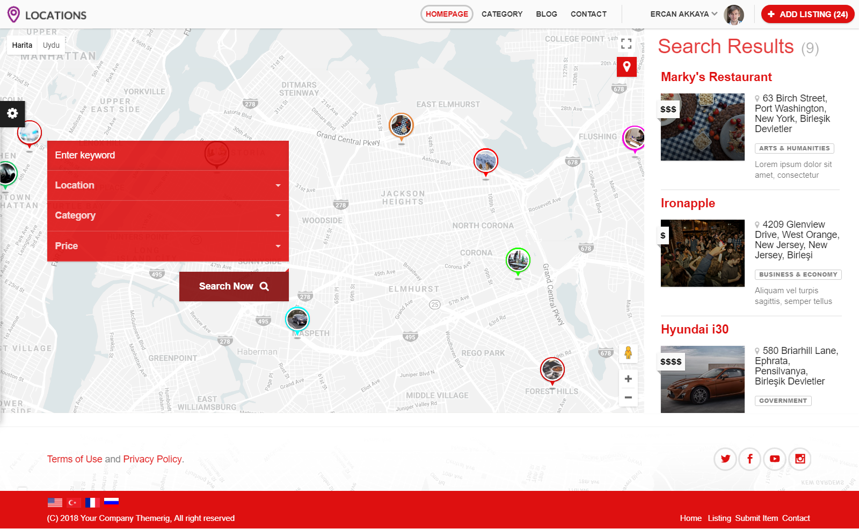This screenshot has height=529, width=859.
Task: Switch language with the Turkish flag
Action: 74,503
